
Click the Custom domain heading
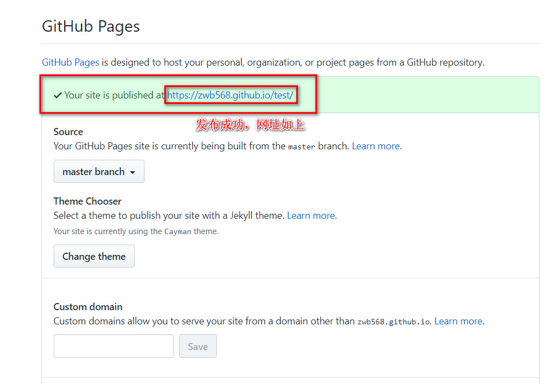(x=88, y=307)
